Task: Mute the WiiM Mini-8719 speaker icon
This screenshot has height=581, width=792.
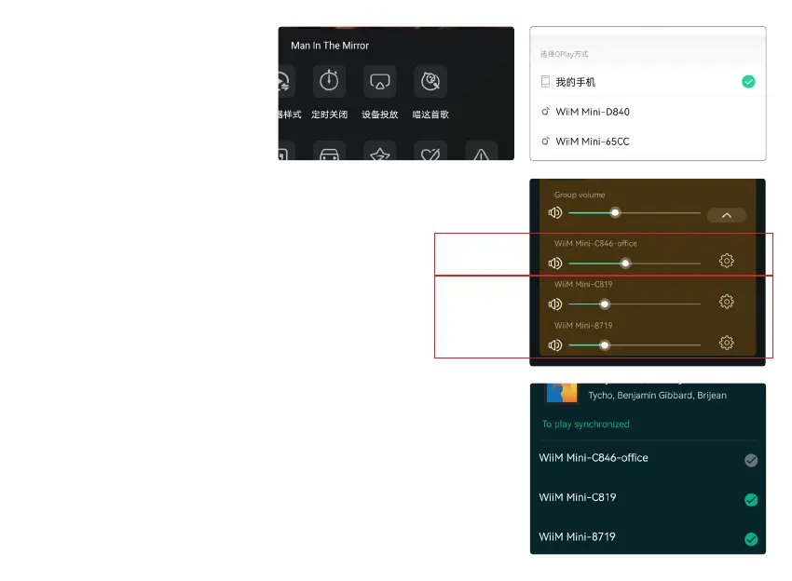Action: 555,345
